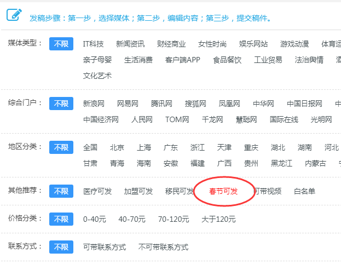The height and width of the screenshot is (264, 341).
Task: Select 不限 for 媒体类型 filter
Action: pos(61,44)
